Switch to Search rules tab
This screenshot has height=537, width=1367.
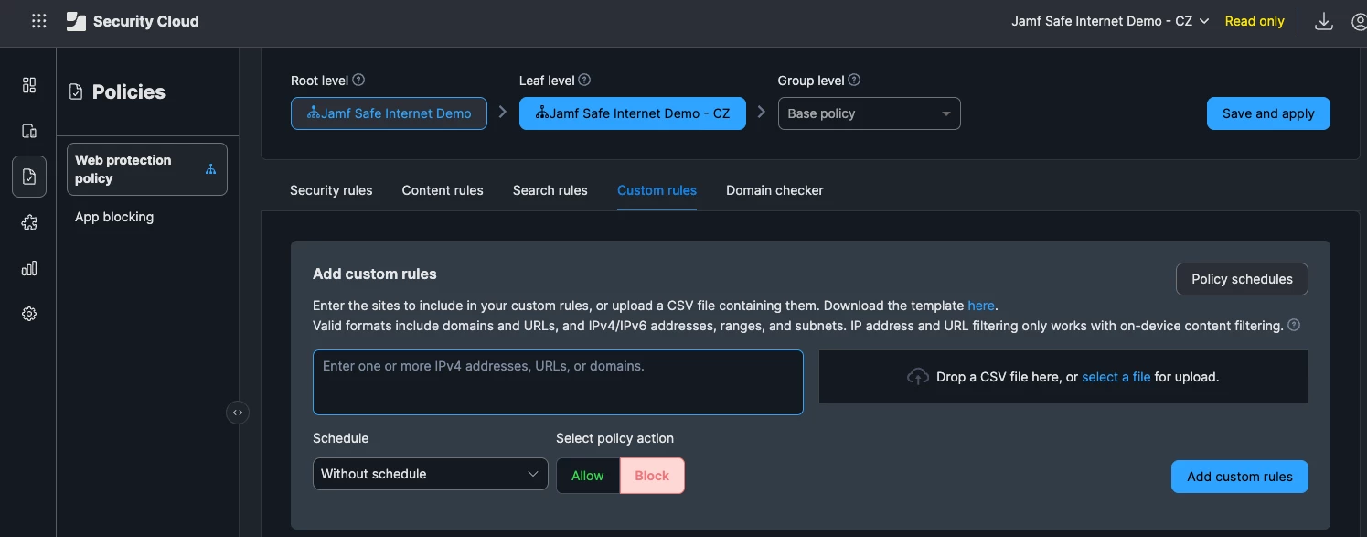click(550, 190)
